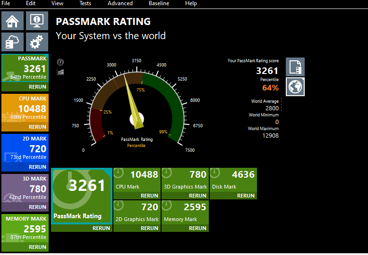Open the Edit menu

(x=31, y=3)
